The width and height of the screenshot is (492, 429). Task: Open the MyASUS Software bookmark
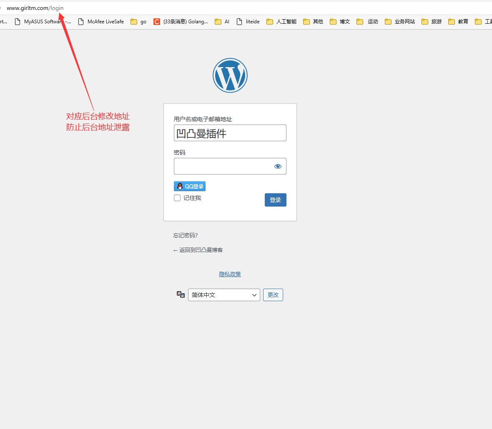tap(43, 22)
